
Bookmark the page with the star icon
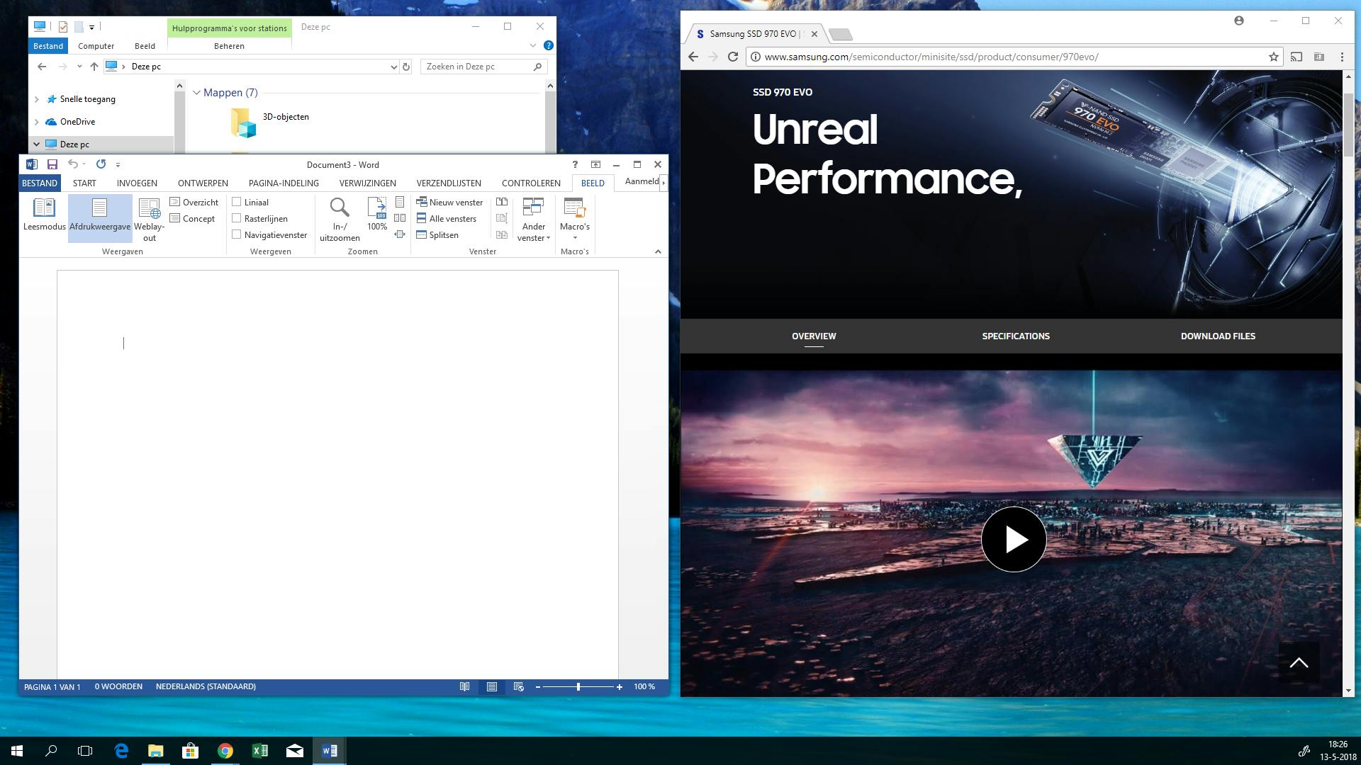1273,57
